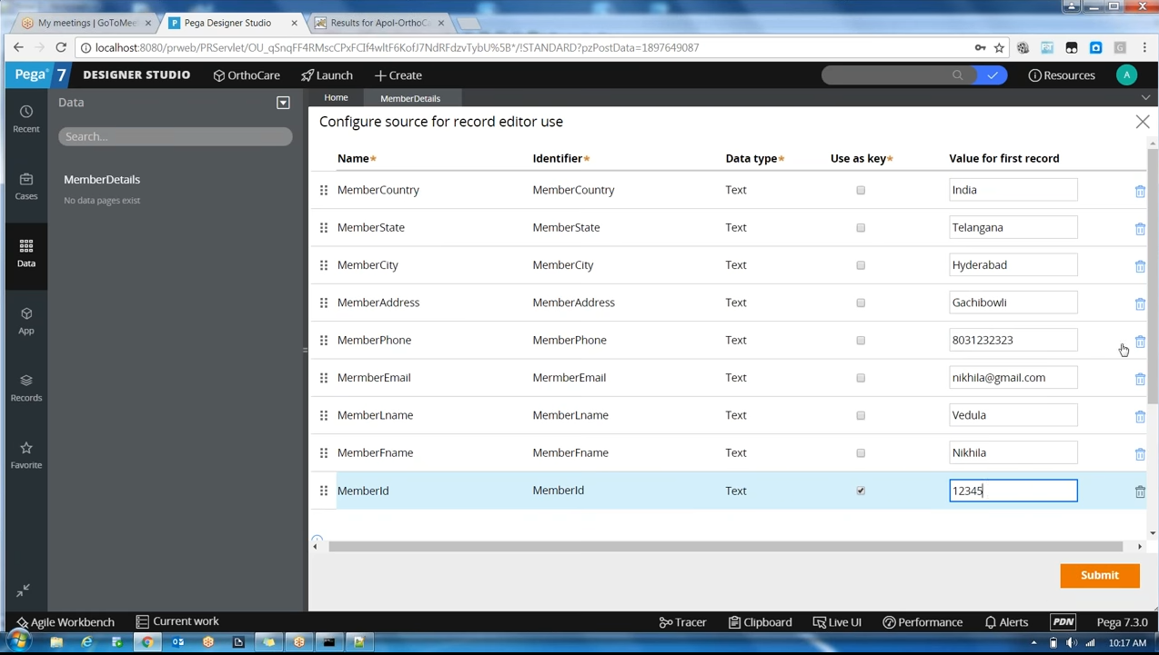Open the Records panel in the left sidebar
Screen dimensions: 1159x655
click(x=25, y=388)
